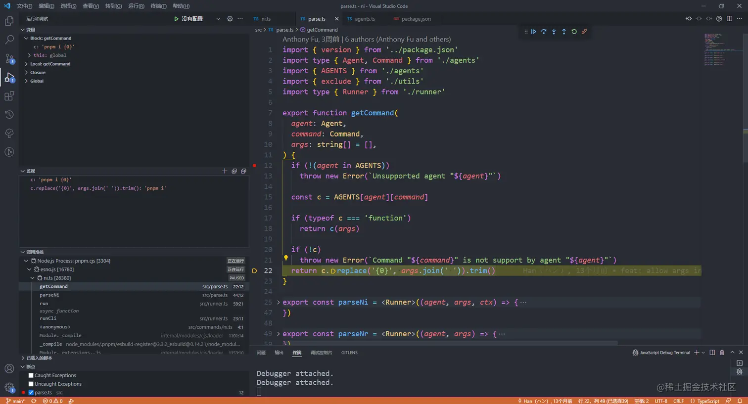
Task: Click the code lightbulb on line 21
Action: click(286, 258)
